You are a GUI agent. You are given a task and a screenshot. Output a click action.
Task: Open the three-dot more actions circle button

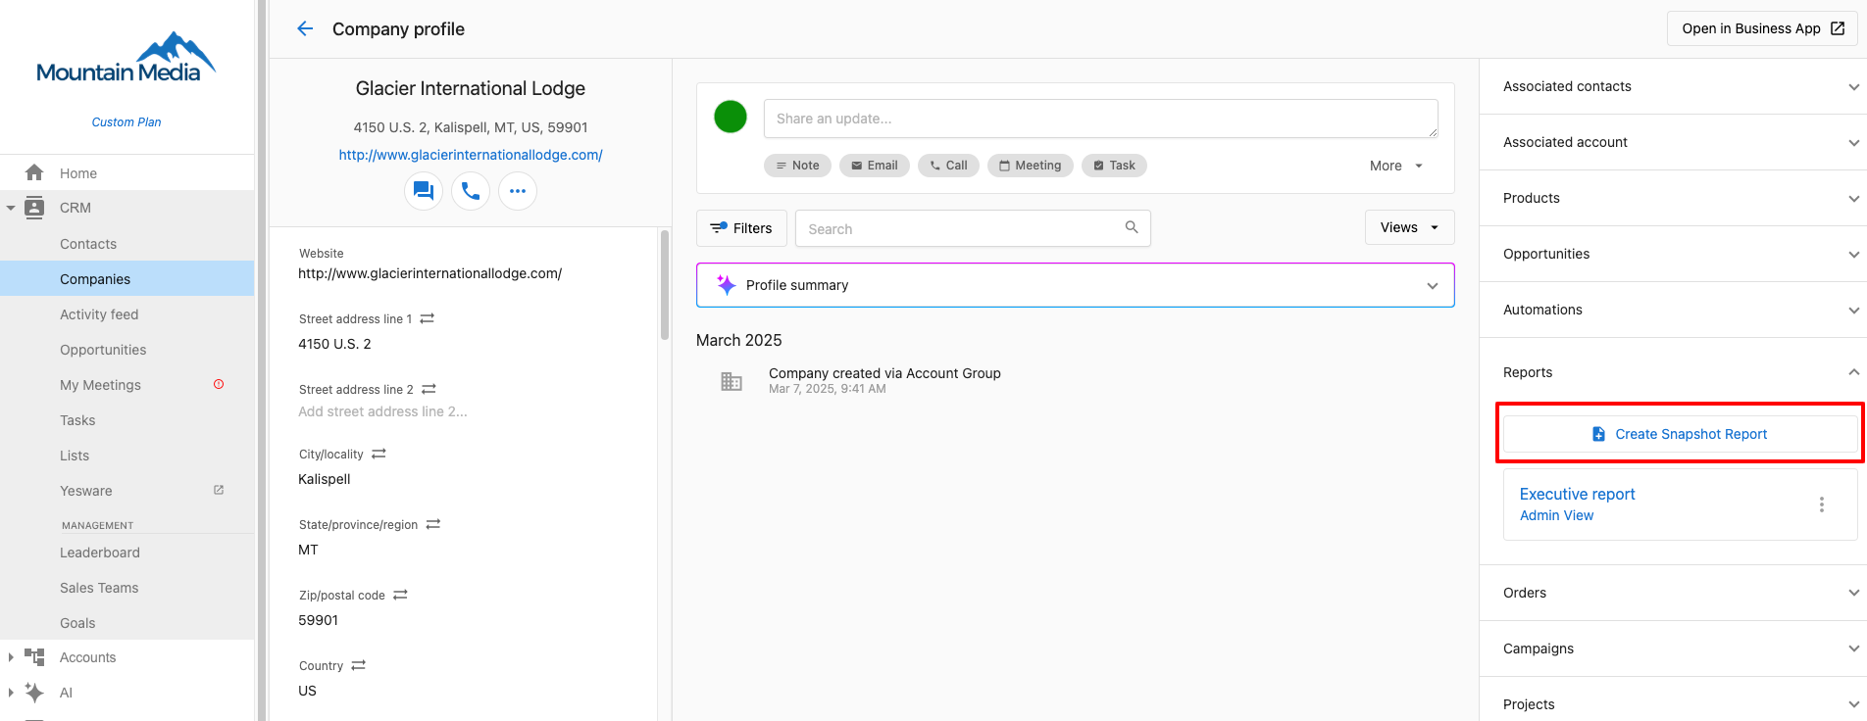518,190
